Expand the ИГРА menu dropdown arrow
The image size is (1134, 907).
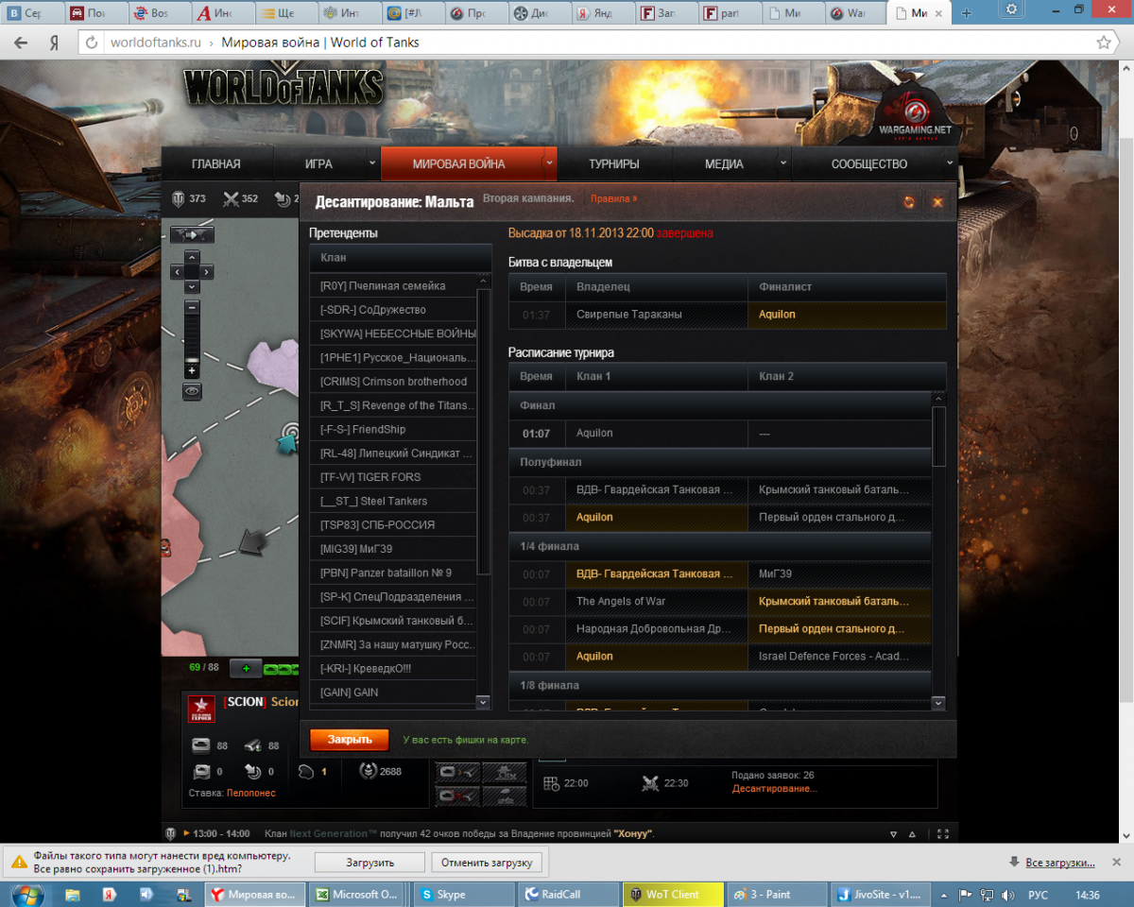pos(371,163)
